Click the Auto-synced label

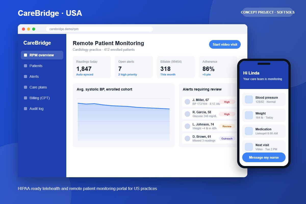[85, 74]
